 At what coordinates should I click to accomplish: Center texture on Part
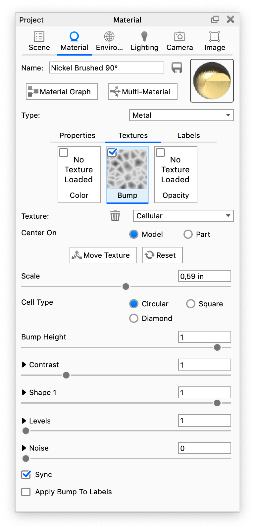point(188,234)
